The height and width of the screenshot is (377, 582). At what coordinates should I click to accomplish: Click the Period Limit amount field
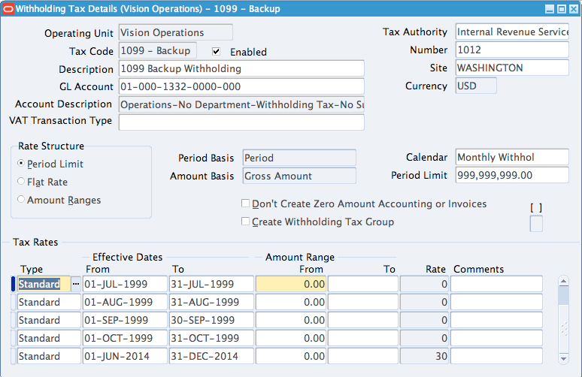coord(512,175)
